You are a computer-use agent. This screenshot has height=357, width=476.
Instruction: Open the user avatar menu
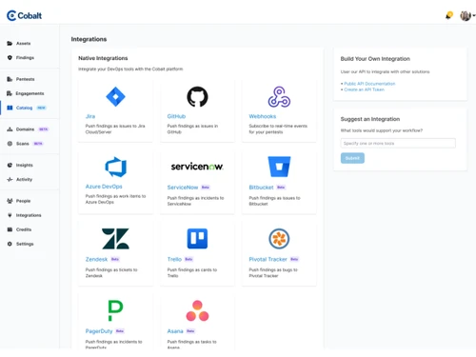pos(467,15)
